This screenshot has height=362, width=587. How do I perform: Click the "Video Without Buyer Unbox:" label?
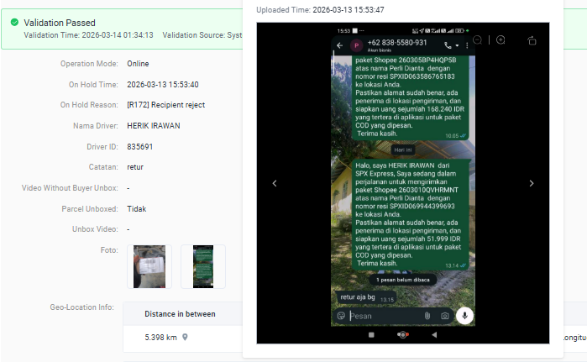click(x=70, y=188)
